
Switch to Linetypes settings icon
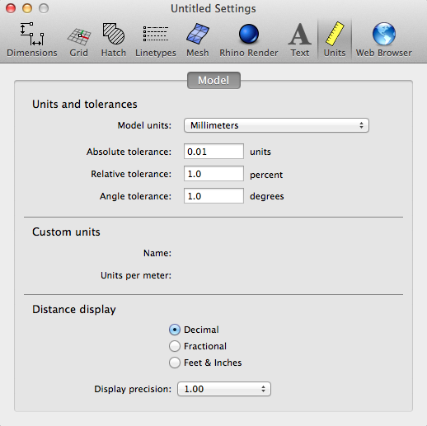[156, 34]
